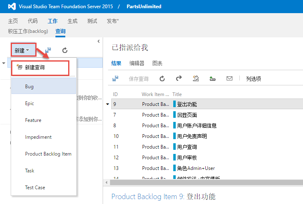Click the save query disk icon in results toolbar
Screen dimensions: 303x204
[115, 78]
